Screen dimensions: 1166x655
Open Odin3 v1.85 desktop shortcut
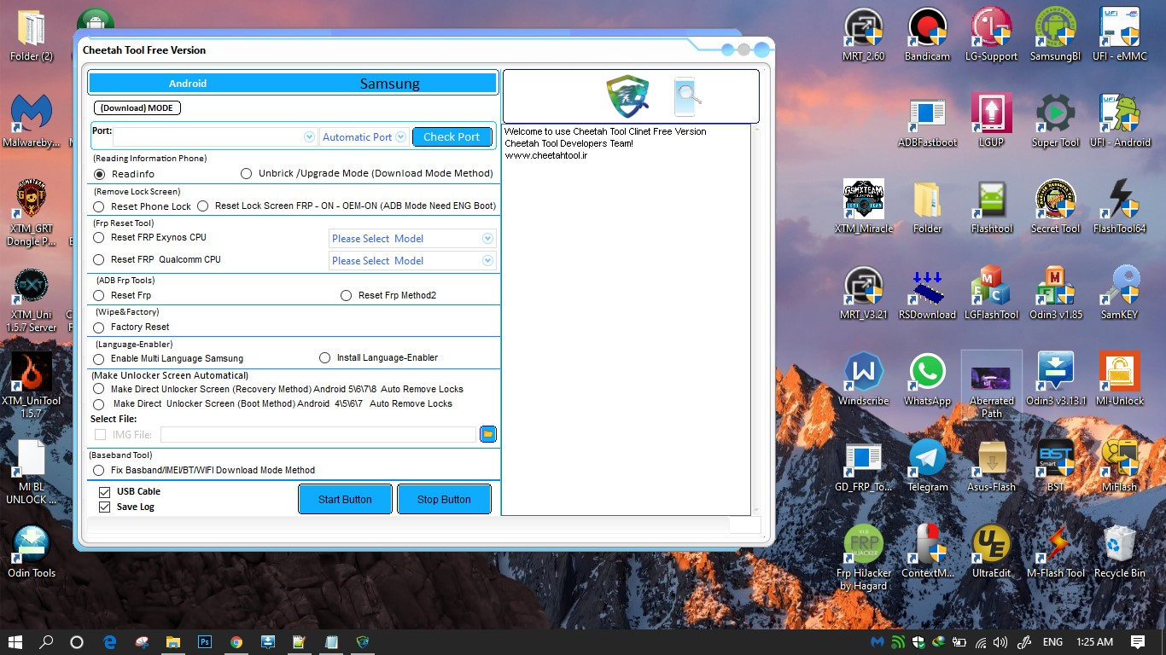[x=1056, y=293]
